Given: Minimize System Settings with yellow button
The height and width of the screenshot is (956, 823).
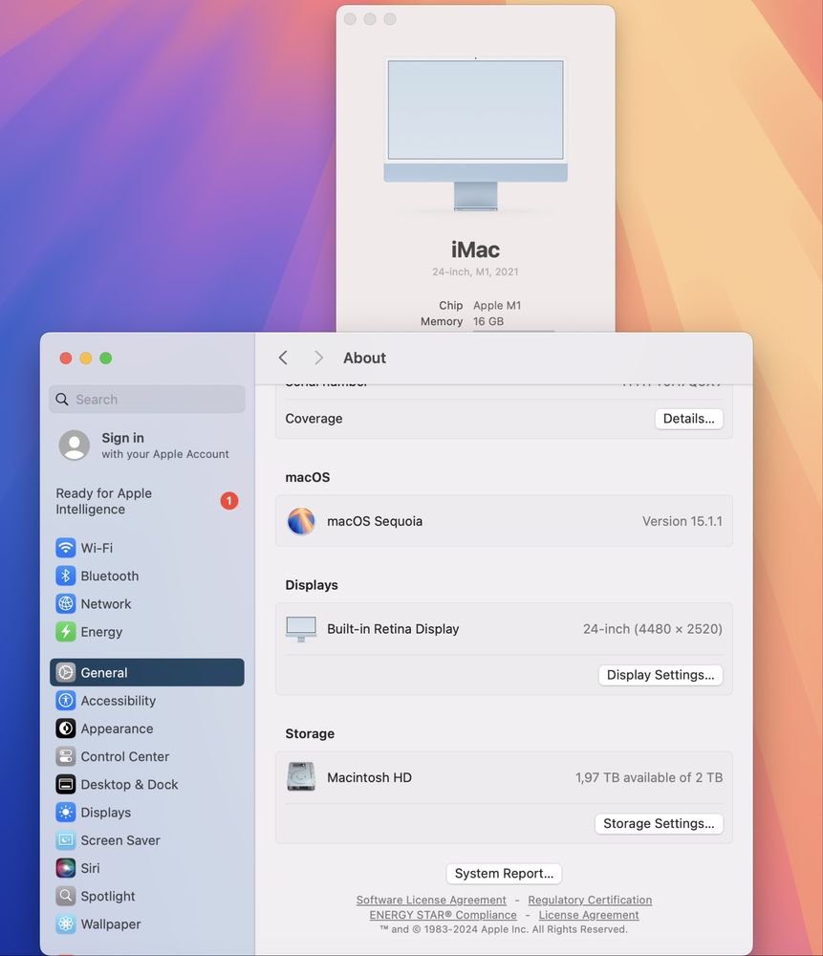Looking at the screenshot, I should pyautogui.click(x=86, y=358).
